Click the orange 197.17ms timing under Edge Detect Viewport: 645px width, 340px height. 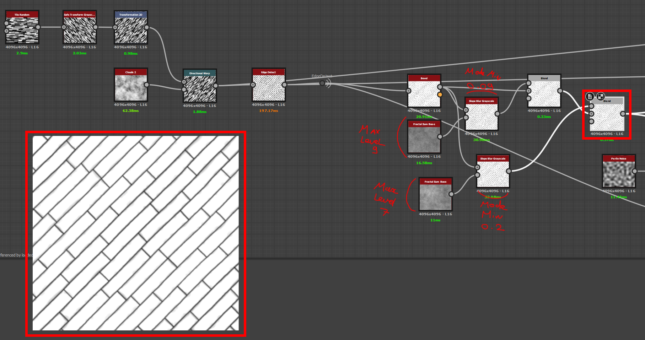(269, 111)
